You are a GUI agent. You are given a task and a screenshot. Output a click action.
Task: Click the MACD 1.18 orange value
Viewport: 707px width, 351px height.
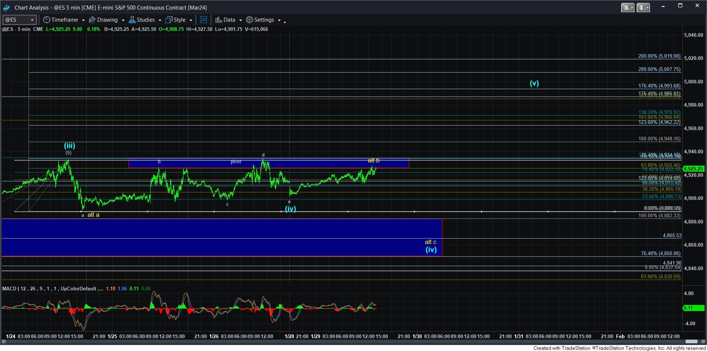click(x=110, y=289)
